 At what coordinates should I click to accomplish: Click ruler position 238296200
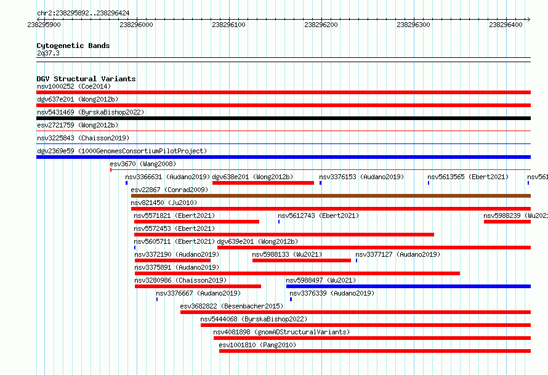click(x=321, y=25)
